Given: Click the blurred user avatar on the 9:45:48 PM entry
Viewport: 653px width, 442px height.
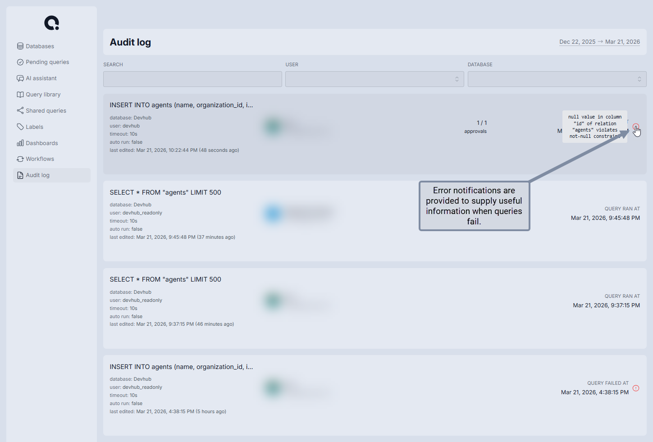Looking at the screenshot, I should tap(273, 213).
